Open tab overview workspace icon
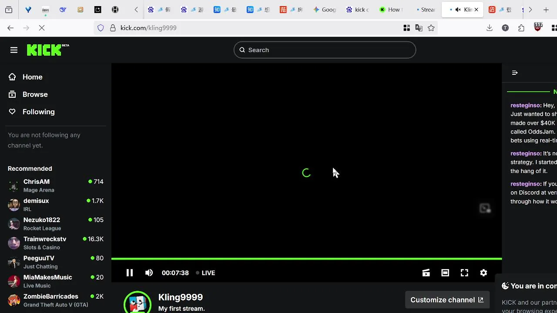 coord(9,10)
